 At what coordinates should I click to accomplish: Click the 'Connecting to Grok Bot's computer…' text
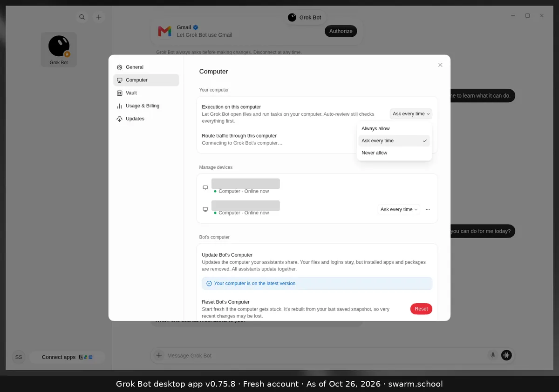tap(242, 143)
